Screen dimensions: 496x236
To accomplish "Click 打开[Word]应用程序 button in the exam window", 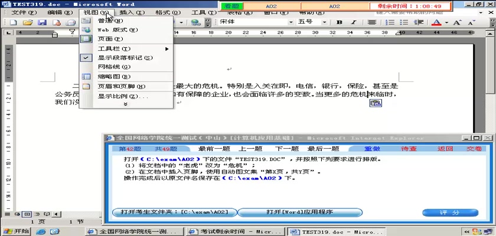I will click(x=300, y=212).
